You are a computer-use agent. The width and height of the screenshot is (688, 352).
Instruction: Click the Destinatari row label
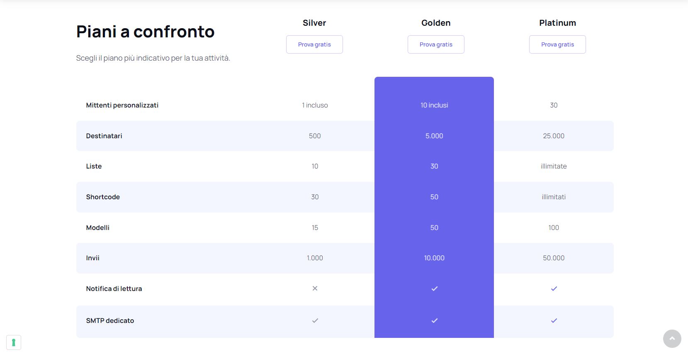coord(104,136)
